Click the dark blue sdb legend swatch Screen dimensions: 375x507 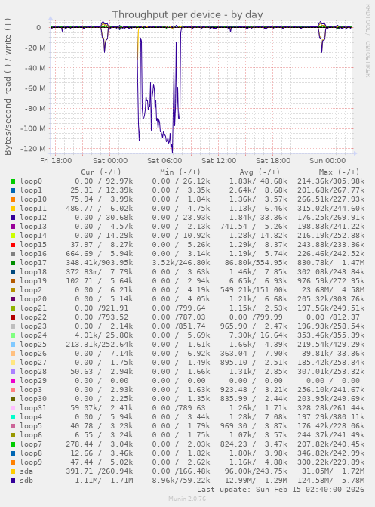[x=13, y=480]
